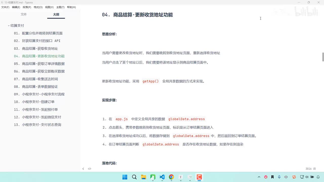Go to 05. 商品结算-获取订单详情数据
Image resolution: width=324 pixels, height=182 pixels.
point(39,64)
